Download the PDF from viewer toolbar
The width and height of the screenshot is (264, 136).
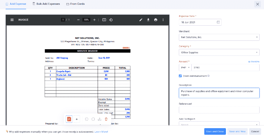coord(148,20)
